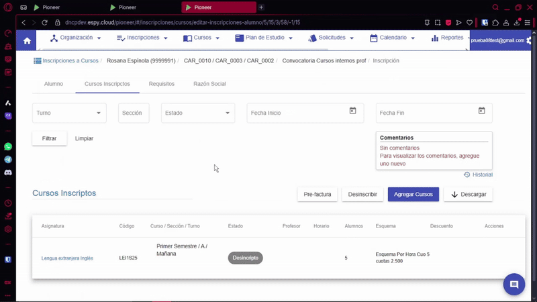Open the Inscripciones navigation menu

(x=142, y=38)
